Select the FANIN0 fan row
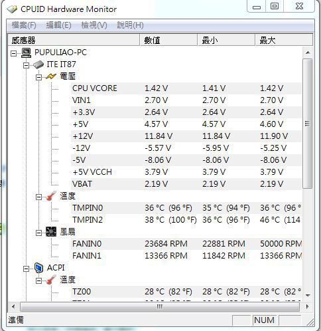 click(x=186, y=244)
